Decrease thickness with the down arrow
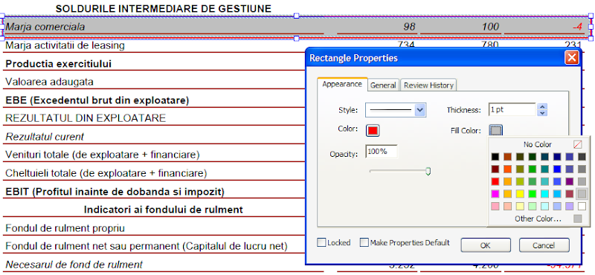Image resolution: width=595 pixels, height=275 pixels. 543,113
